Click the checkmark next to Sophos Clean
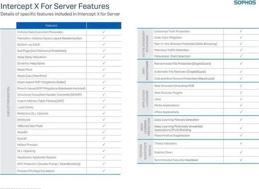Screen dimensions: 259x189 [x=241, y=153]
